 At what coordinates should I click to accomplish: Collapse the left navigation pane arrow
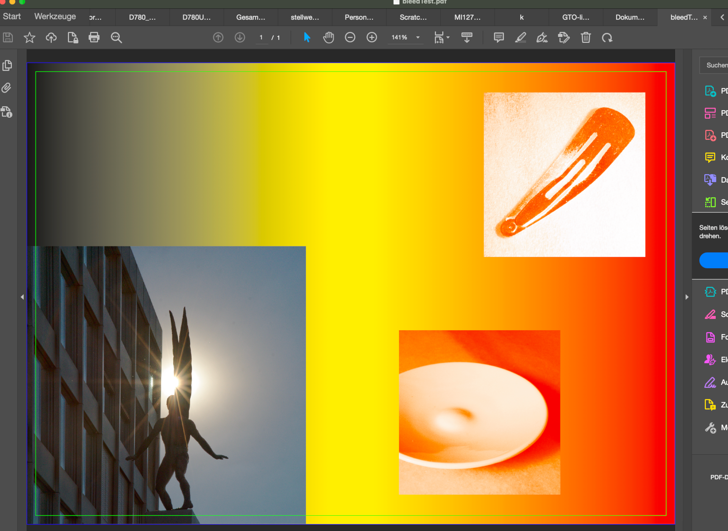(22, 297)
